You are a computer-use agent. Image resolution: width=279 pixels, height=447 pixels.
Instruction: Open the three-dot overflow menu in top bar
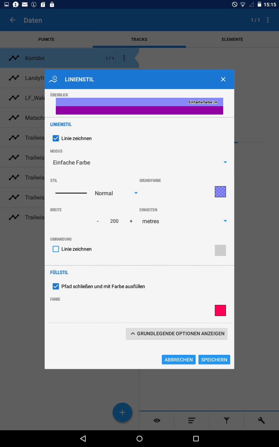point(268,20)
